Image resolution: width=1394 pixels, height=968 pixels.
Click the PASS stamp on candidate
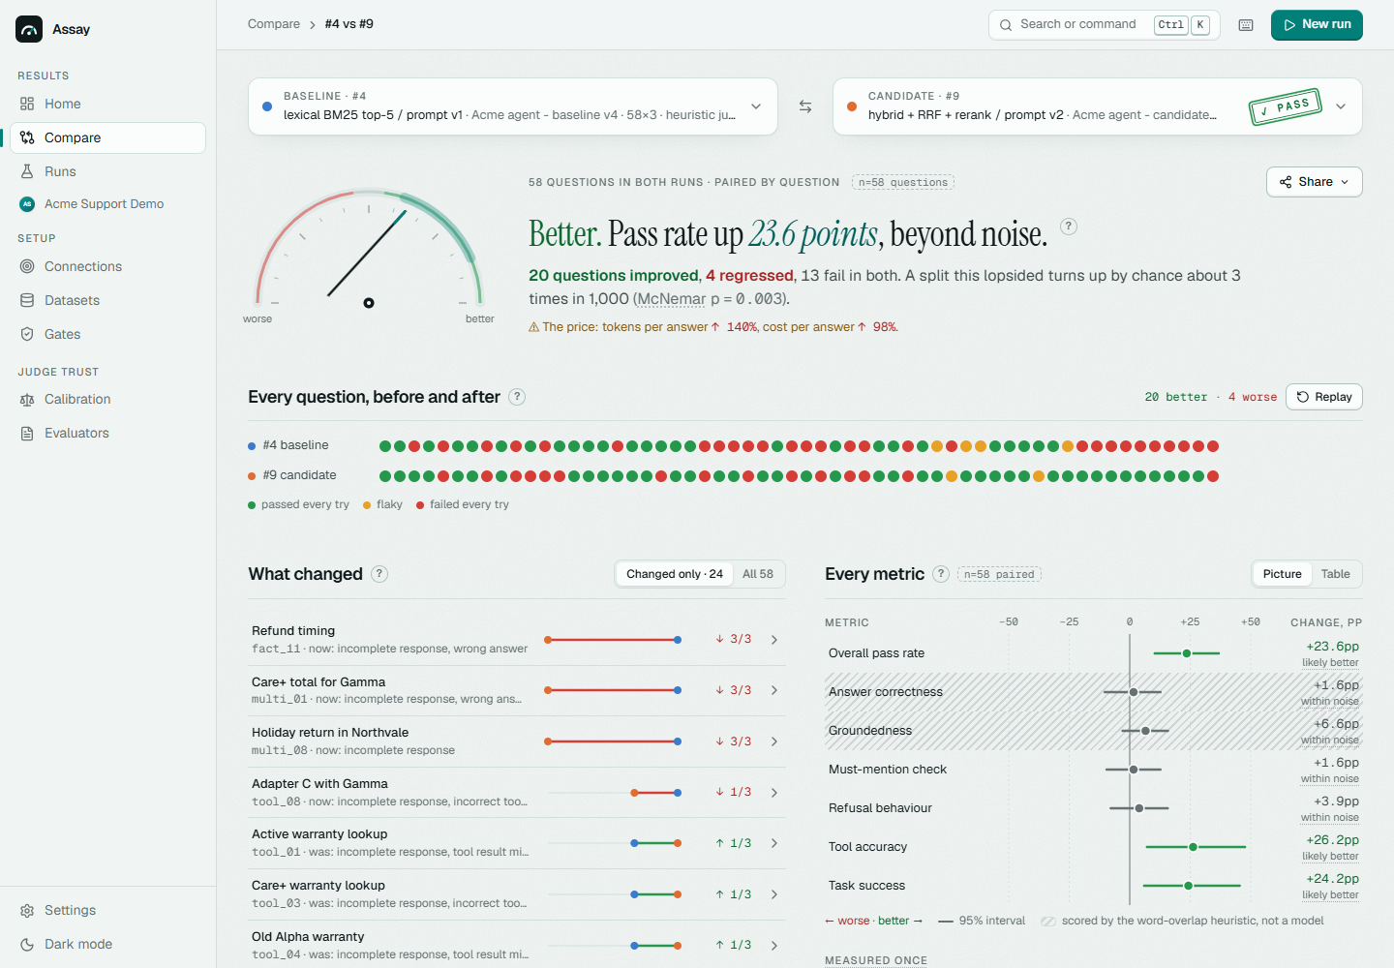(1286, 106)
